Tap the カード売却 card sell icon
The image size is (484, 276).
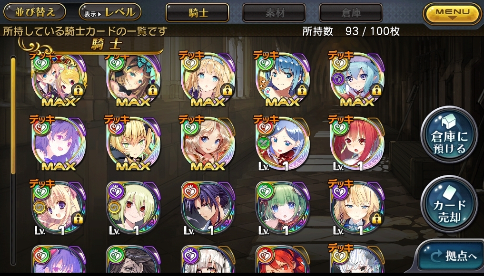pos(449,204)
